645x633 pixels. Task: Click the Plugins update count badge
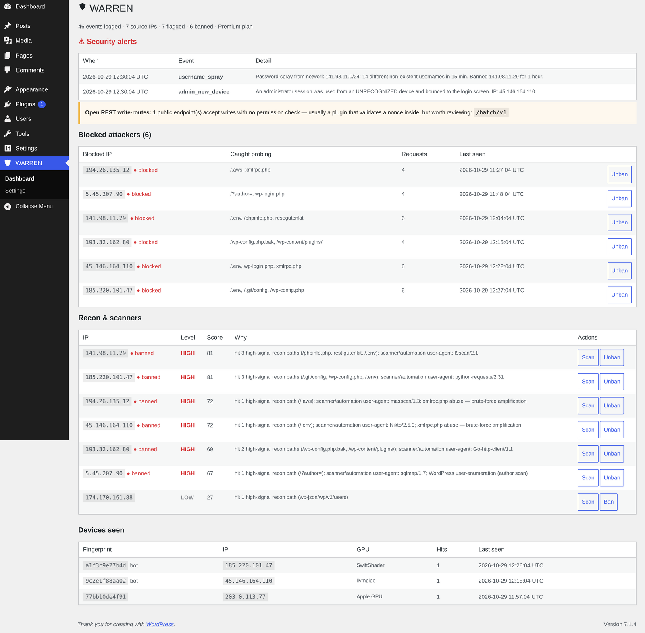[42, 104]
